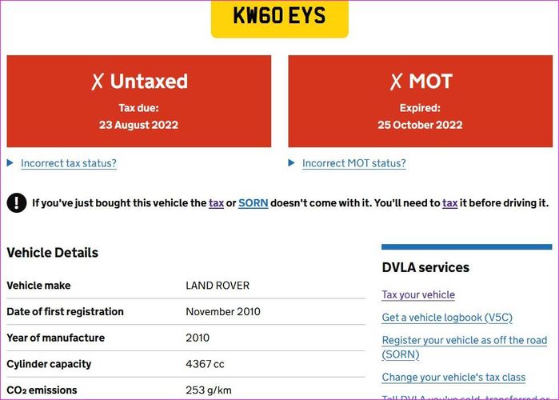Expand the Incorrect MOT status arrow

[291, 163]
